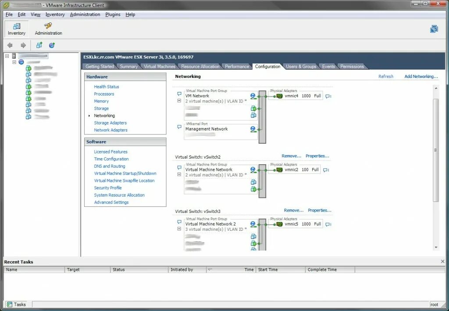The height and width of the screenshot is (311, 449).
Task: Click the new resource pool toolbar icon
Action: [52, 45]
